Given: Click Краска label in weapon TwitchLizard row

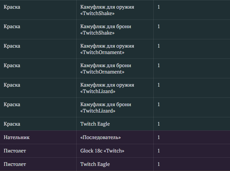Looking at the screenshot, I should (x=12, y=85).
